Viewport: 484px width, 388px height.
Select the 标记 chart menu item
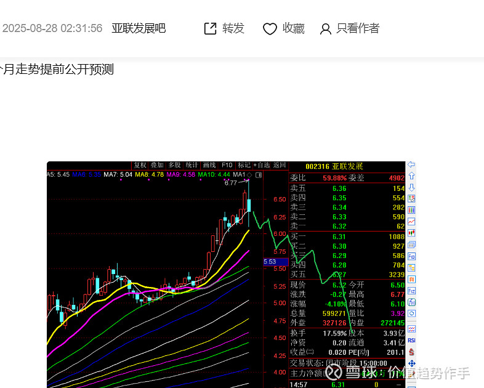point(244,165)
